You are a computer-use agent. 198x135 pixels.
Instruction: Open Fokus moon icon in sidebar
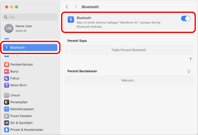pos(7,78)
